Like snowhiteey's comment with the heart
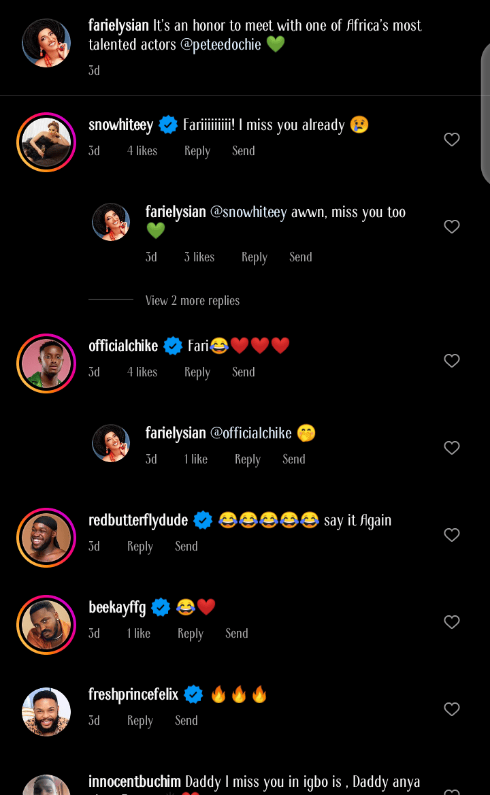The width and height of the screenshot is (490, 795). tap(452, 140)
